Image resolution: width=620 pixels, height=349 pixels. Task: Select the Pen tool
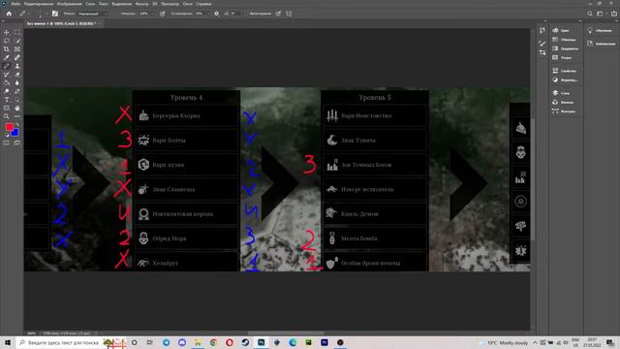coord(17,91)
